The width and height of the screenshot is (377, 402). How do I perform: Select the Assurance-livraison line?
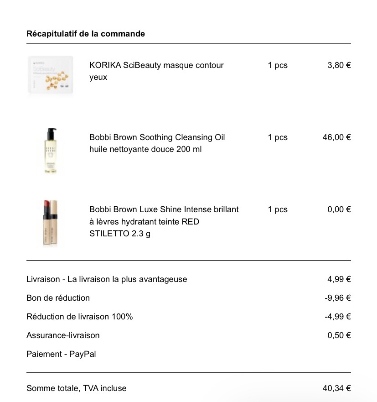point(189,335)
